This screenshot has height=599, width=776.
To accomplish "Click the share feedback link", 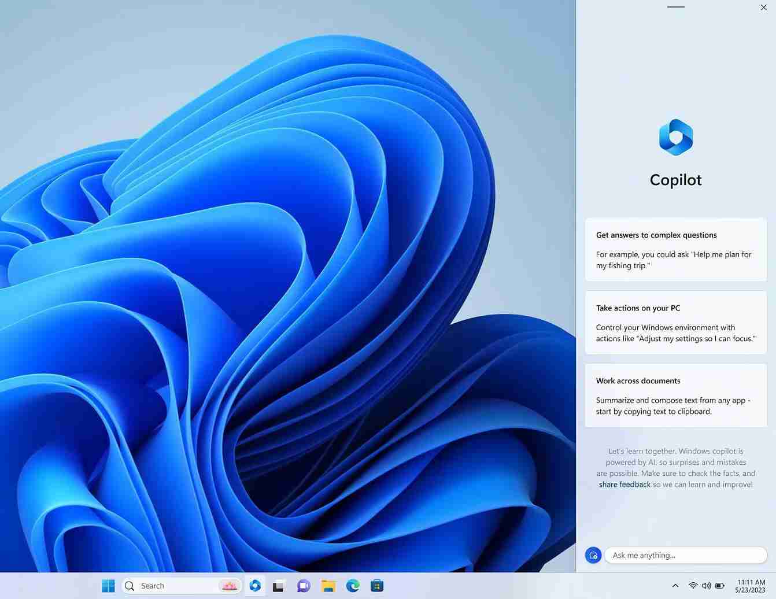I will (x=625, y=484).
